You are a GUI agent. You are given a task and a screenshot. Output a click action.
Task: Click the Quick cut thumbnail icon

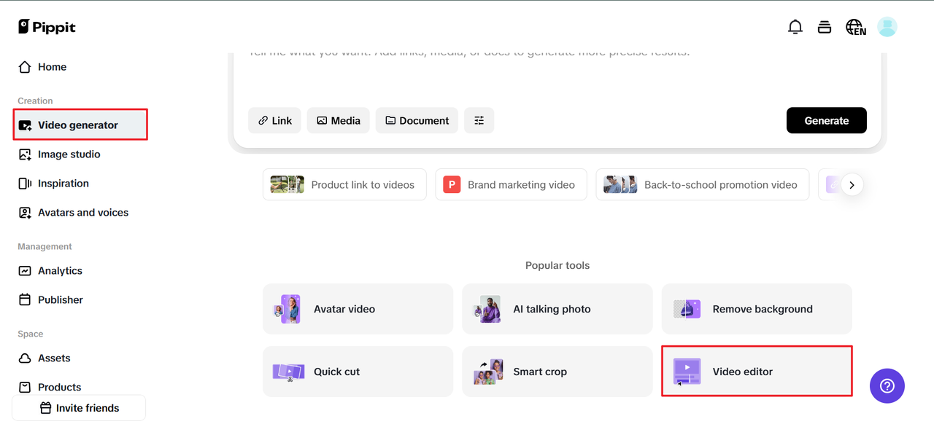(x=288, y=372)
